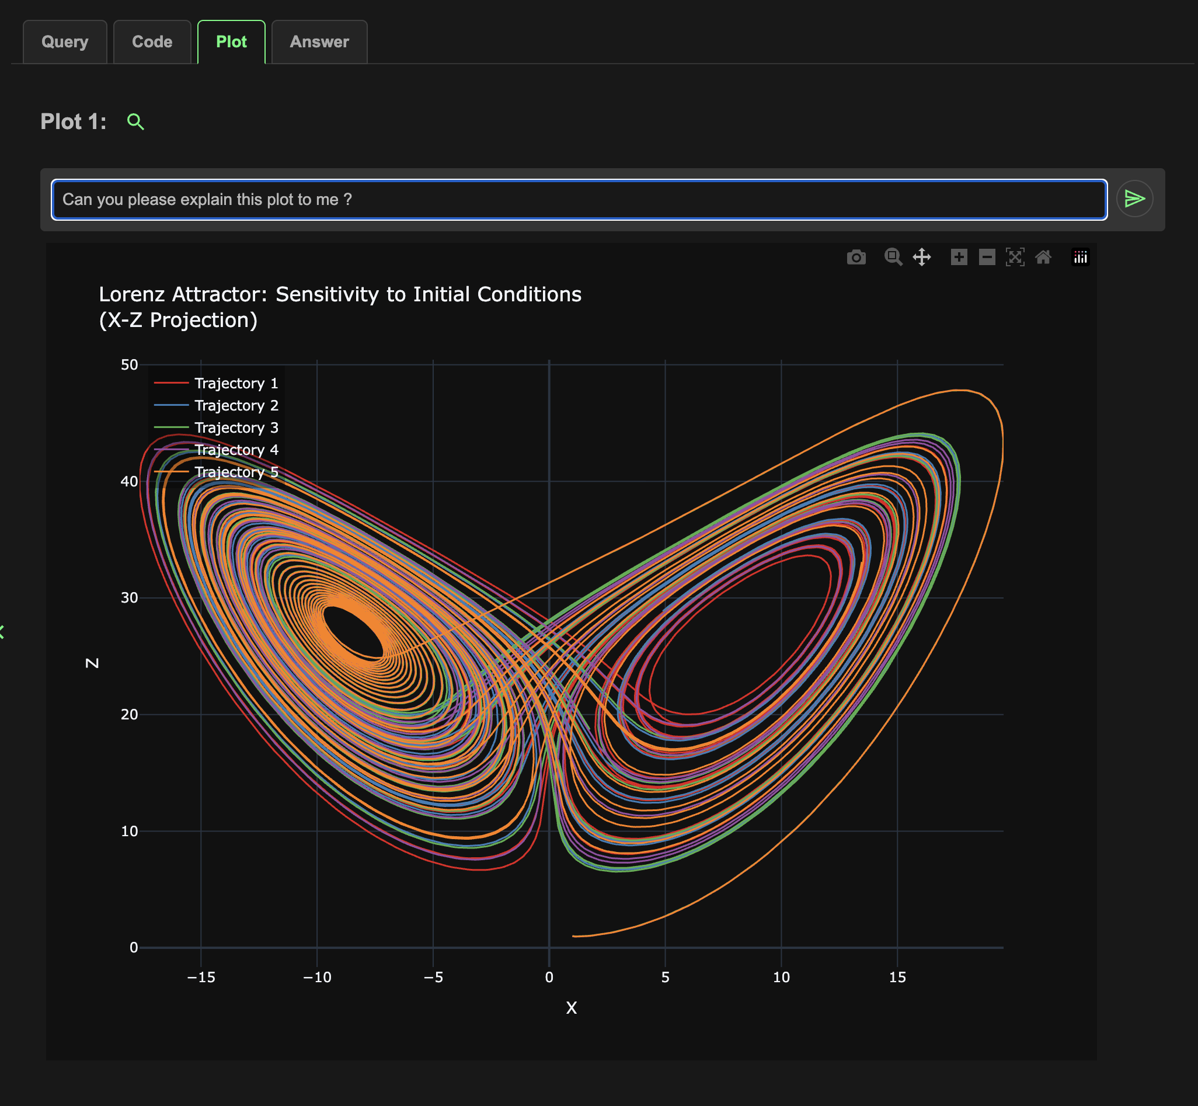
Task: Activate the Pan tool
Action: (921, 258)
